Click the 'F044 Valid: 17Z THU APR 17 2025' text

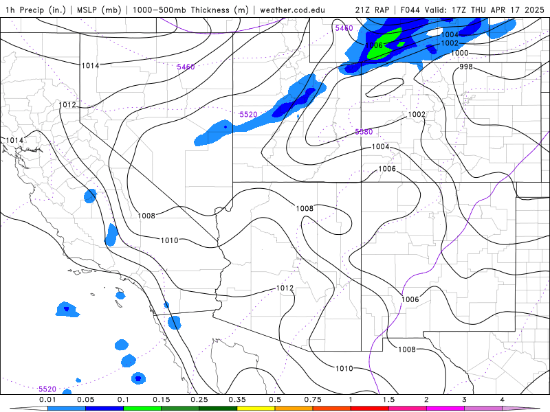click(472, 10)
